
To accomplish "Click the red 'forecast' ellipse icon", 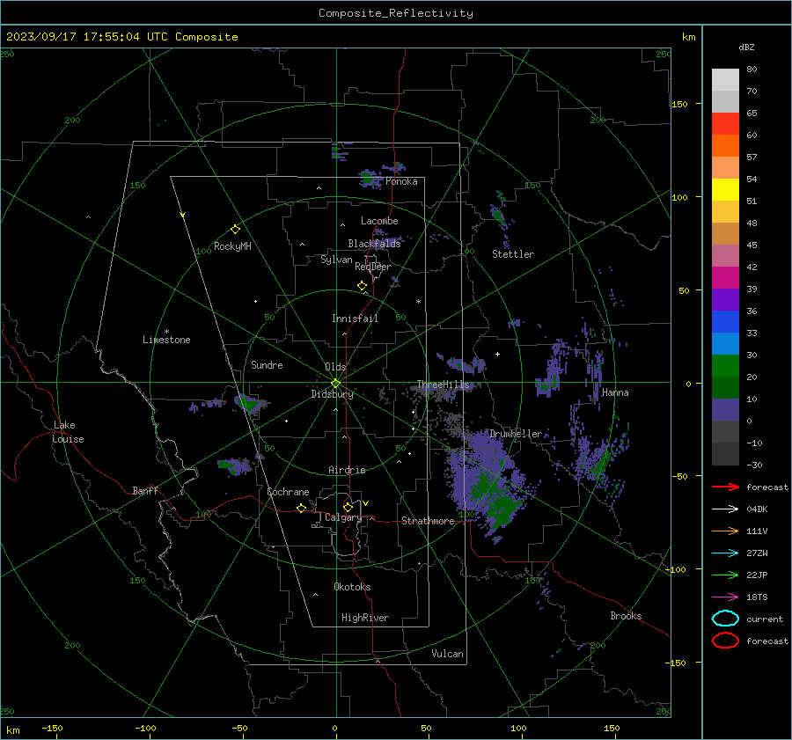I will [725, 641].
